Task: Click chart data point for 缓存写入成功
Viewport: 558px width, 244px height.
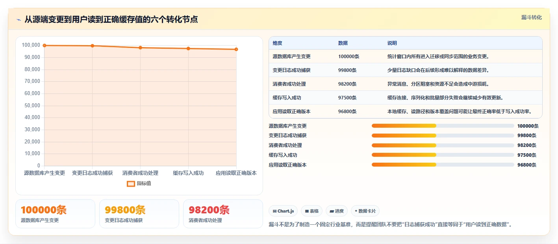Action: pos(188,49)
